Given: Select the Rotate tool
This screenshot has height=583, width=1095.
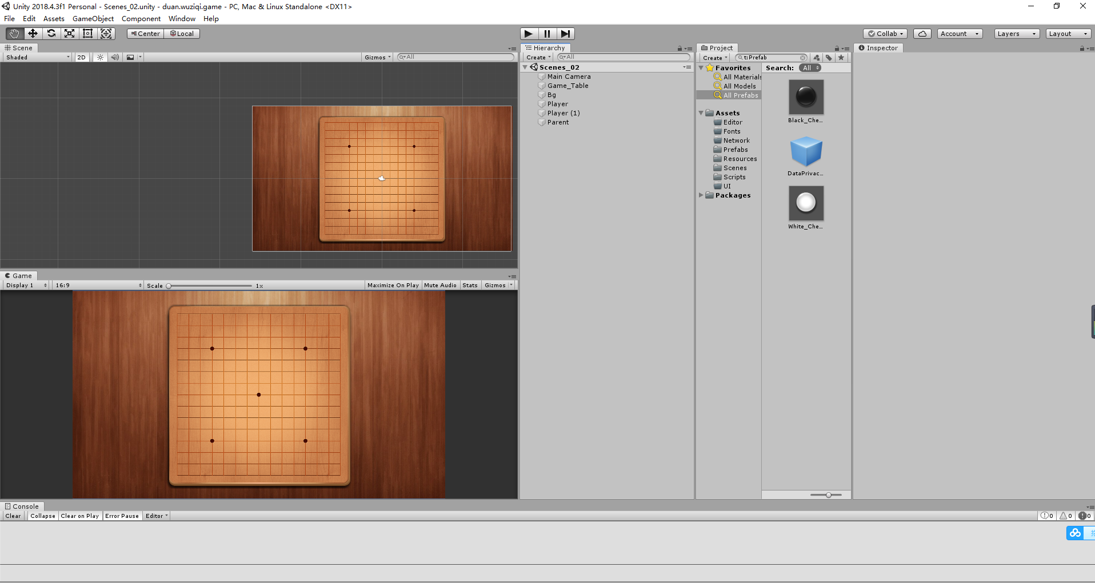Looking at the screenshot, I should point(51,33).
